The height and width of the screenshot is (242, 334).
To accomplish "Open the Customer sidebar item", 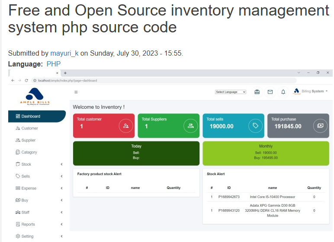I will pos(29,129).
